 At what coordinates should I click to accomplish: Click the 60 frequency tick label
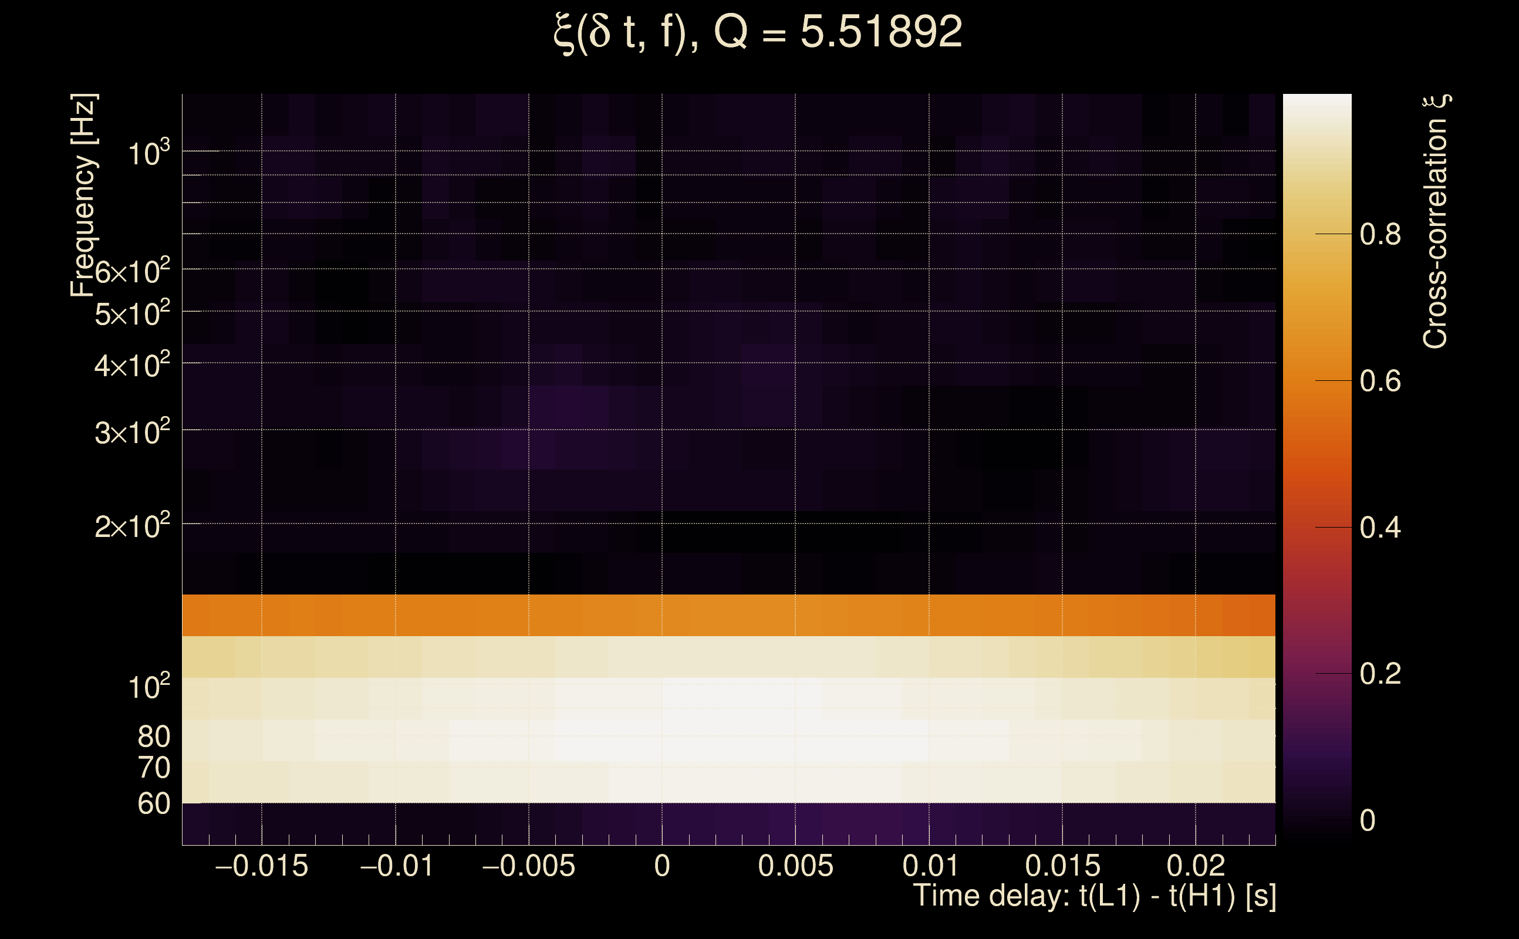153,804
